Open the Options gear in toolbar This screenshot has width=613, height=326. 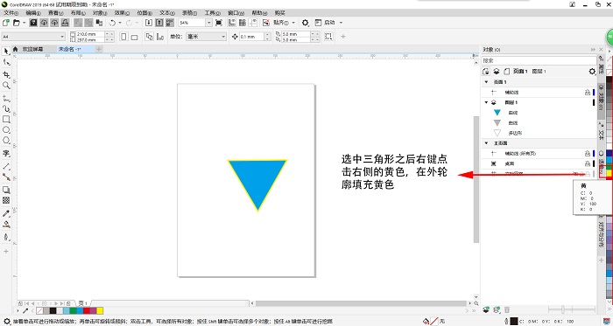pos(306,23)
